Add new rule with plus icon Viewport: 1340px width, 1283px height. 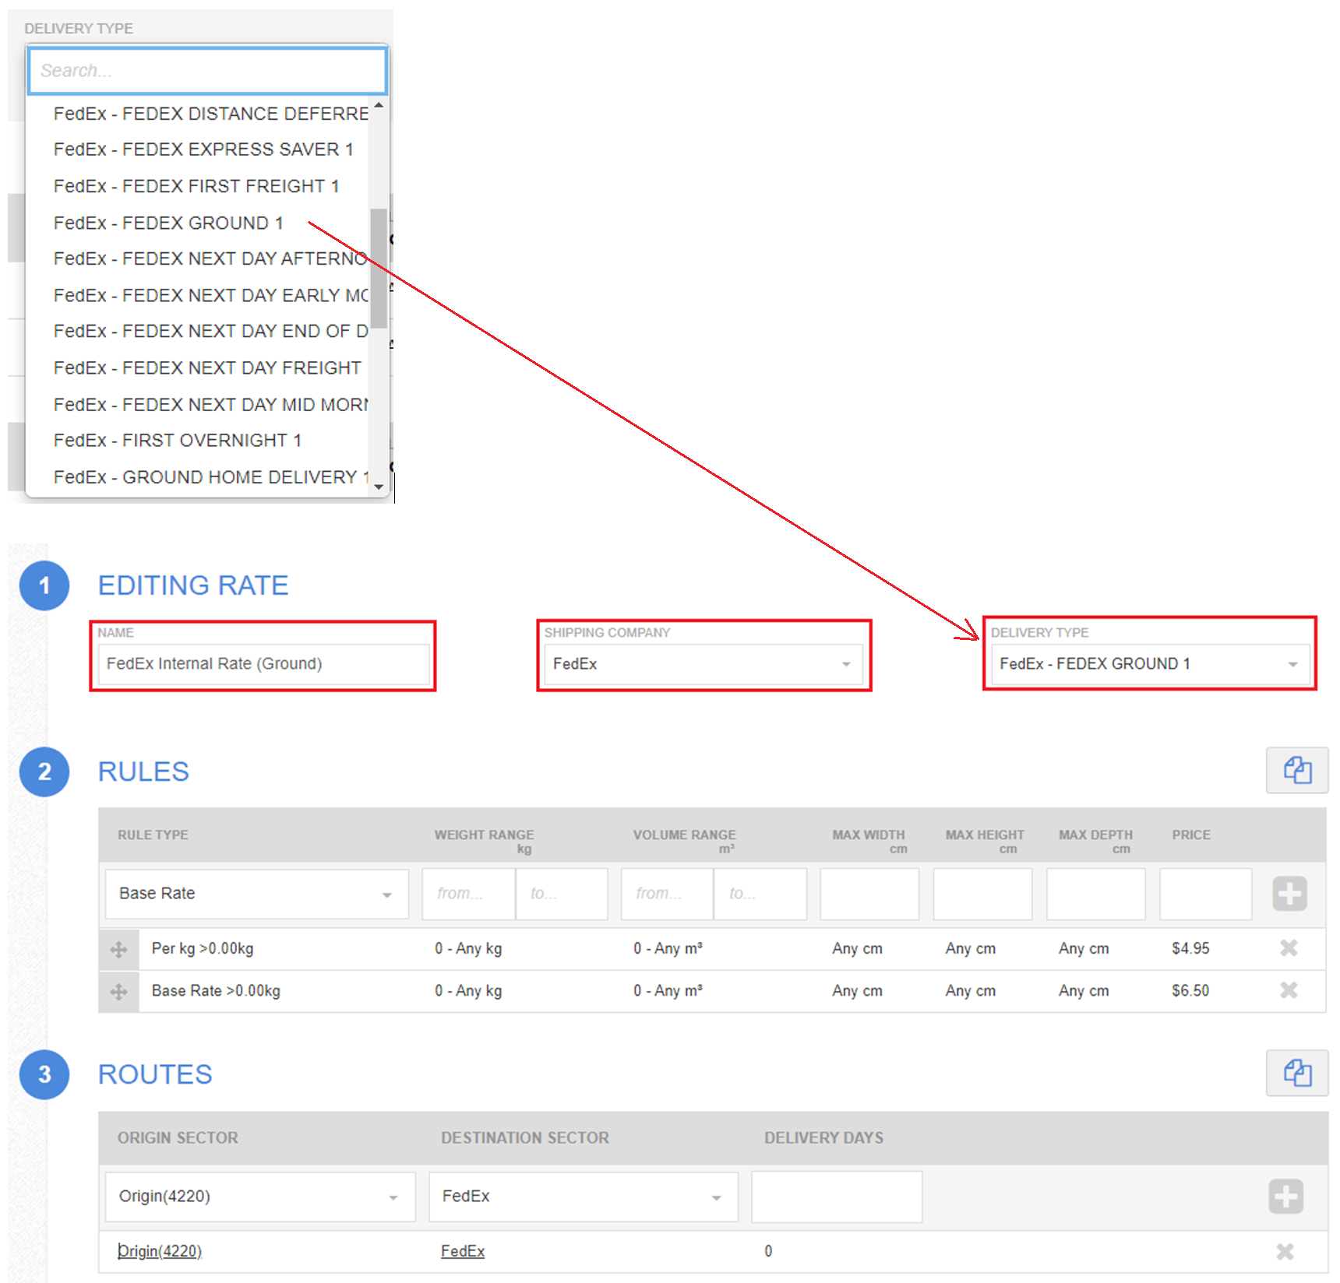point(1289,893)
